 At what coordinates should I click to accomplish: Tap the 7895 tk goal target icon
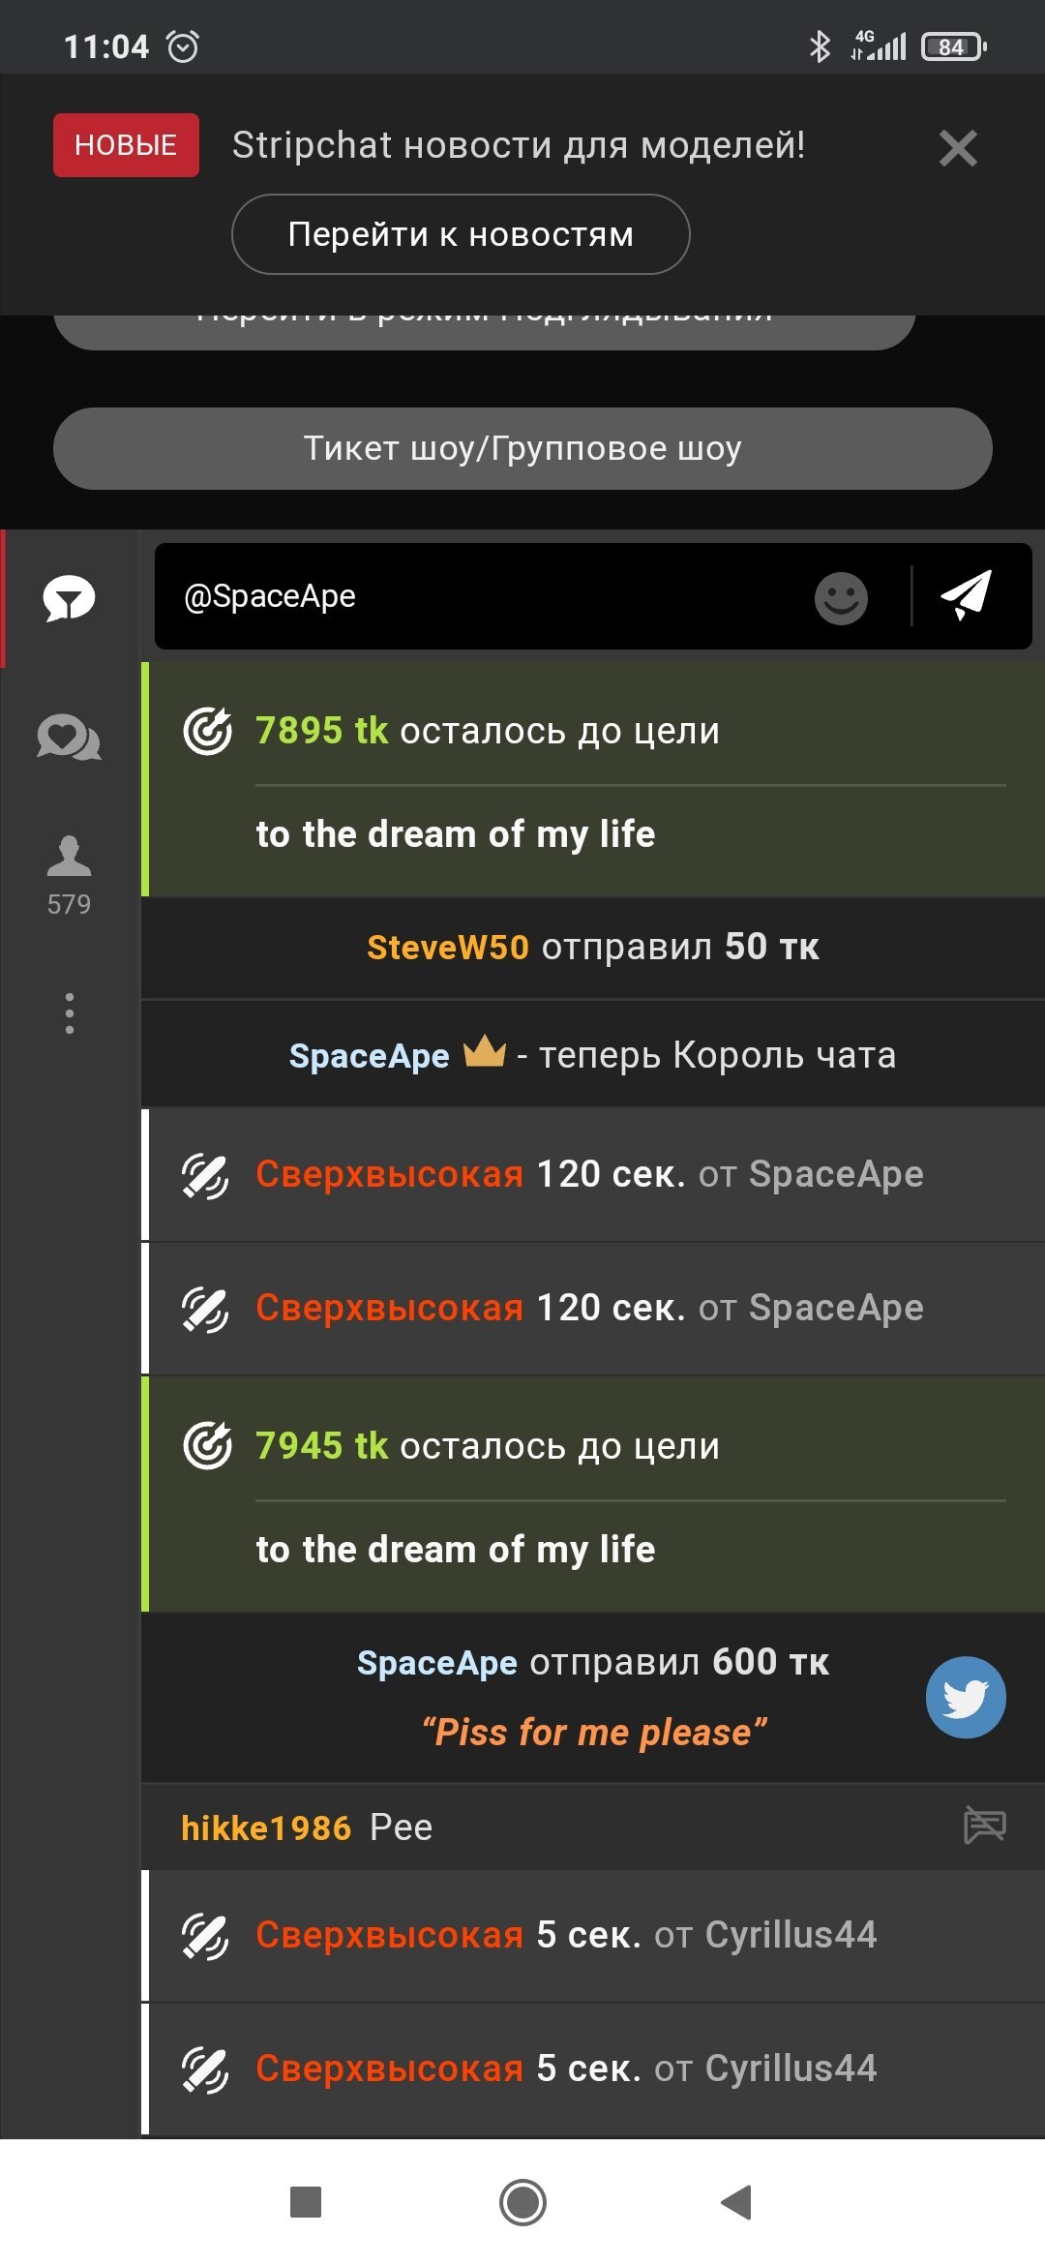(207, 731)
